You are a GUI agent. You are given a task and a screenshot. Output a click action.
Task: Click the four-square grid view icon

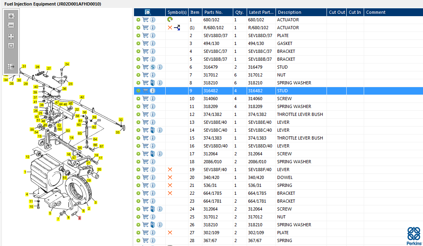(x=11, y=37)
